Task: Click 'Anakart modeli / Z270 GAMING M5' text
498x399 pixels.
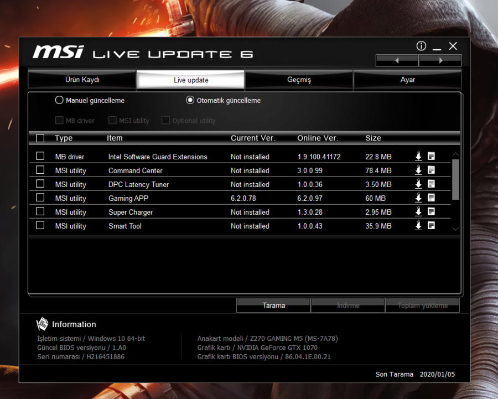Action: [x=267, y=339]
